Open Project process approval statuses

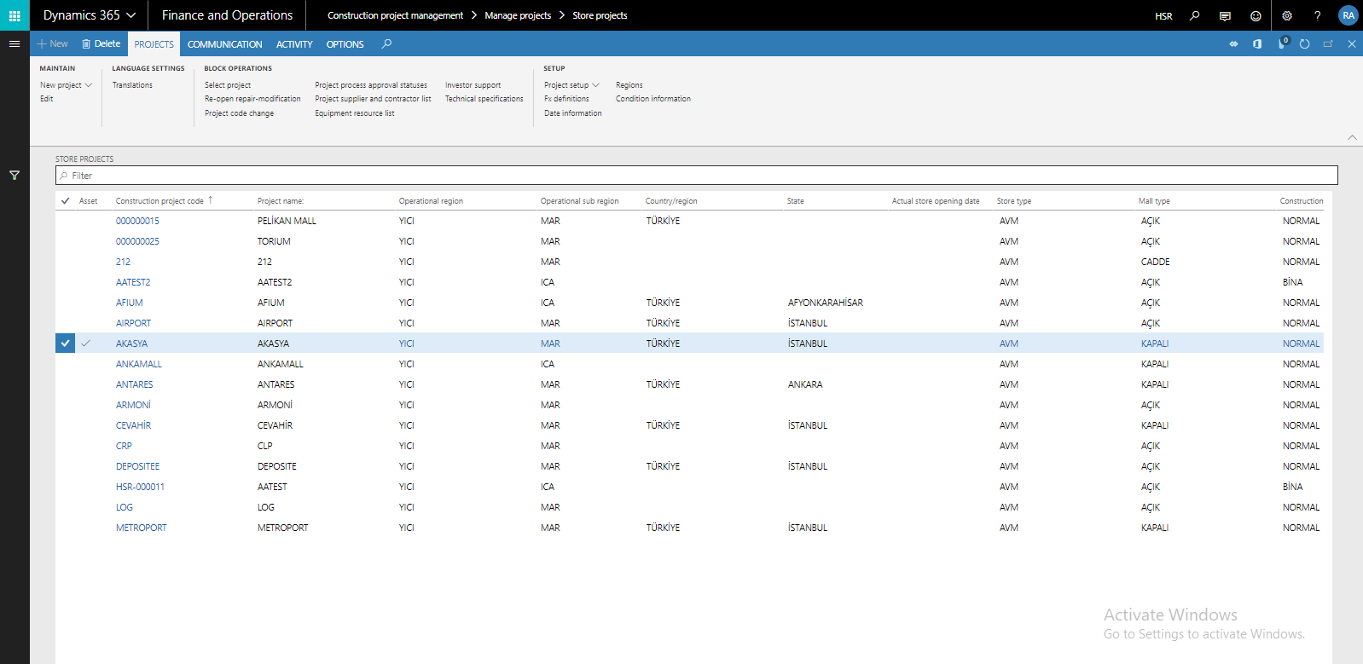coord(371,85)
